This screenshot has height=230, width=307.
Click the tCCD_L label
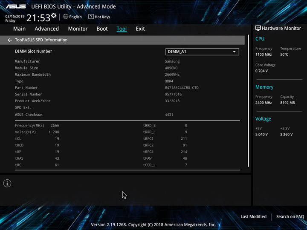(x=149, y=165)
